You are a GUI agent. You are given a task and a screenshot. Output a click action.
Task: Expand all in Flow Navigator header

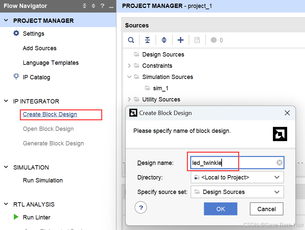coord(93,6)
